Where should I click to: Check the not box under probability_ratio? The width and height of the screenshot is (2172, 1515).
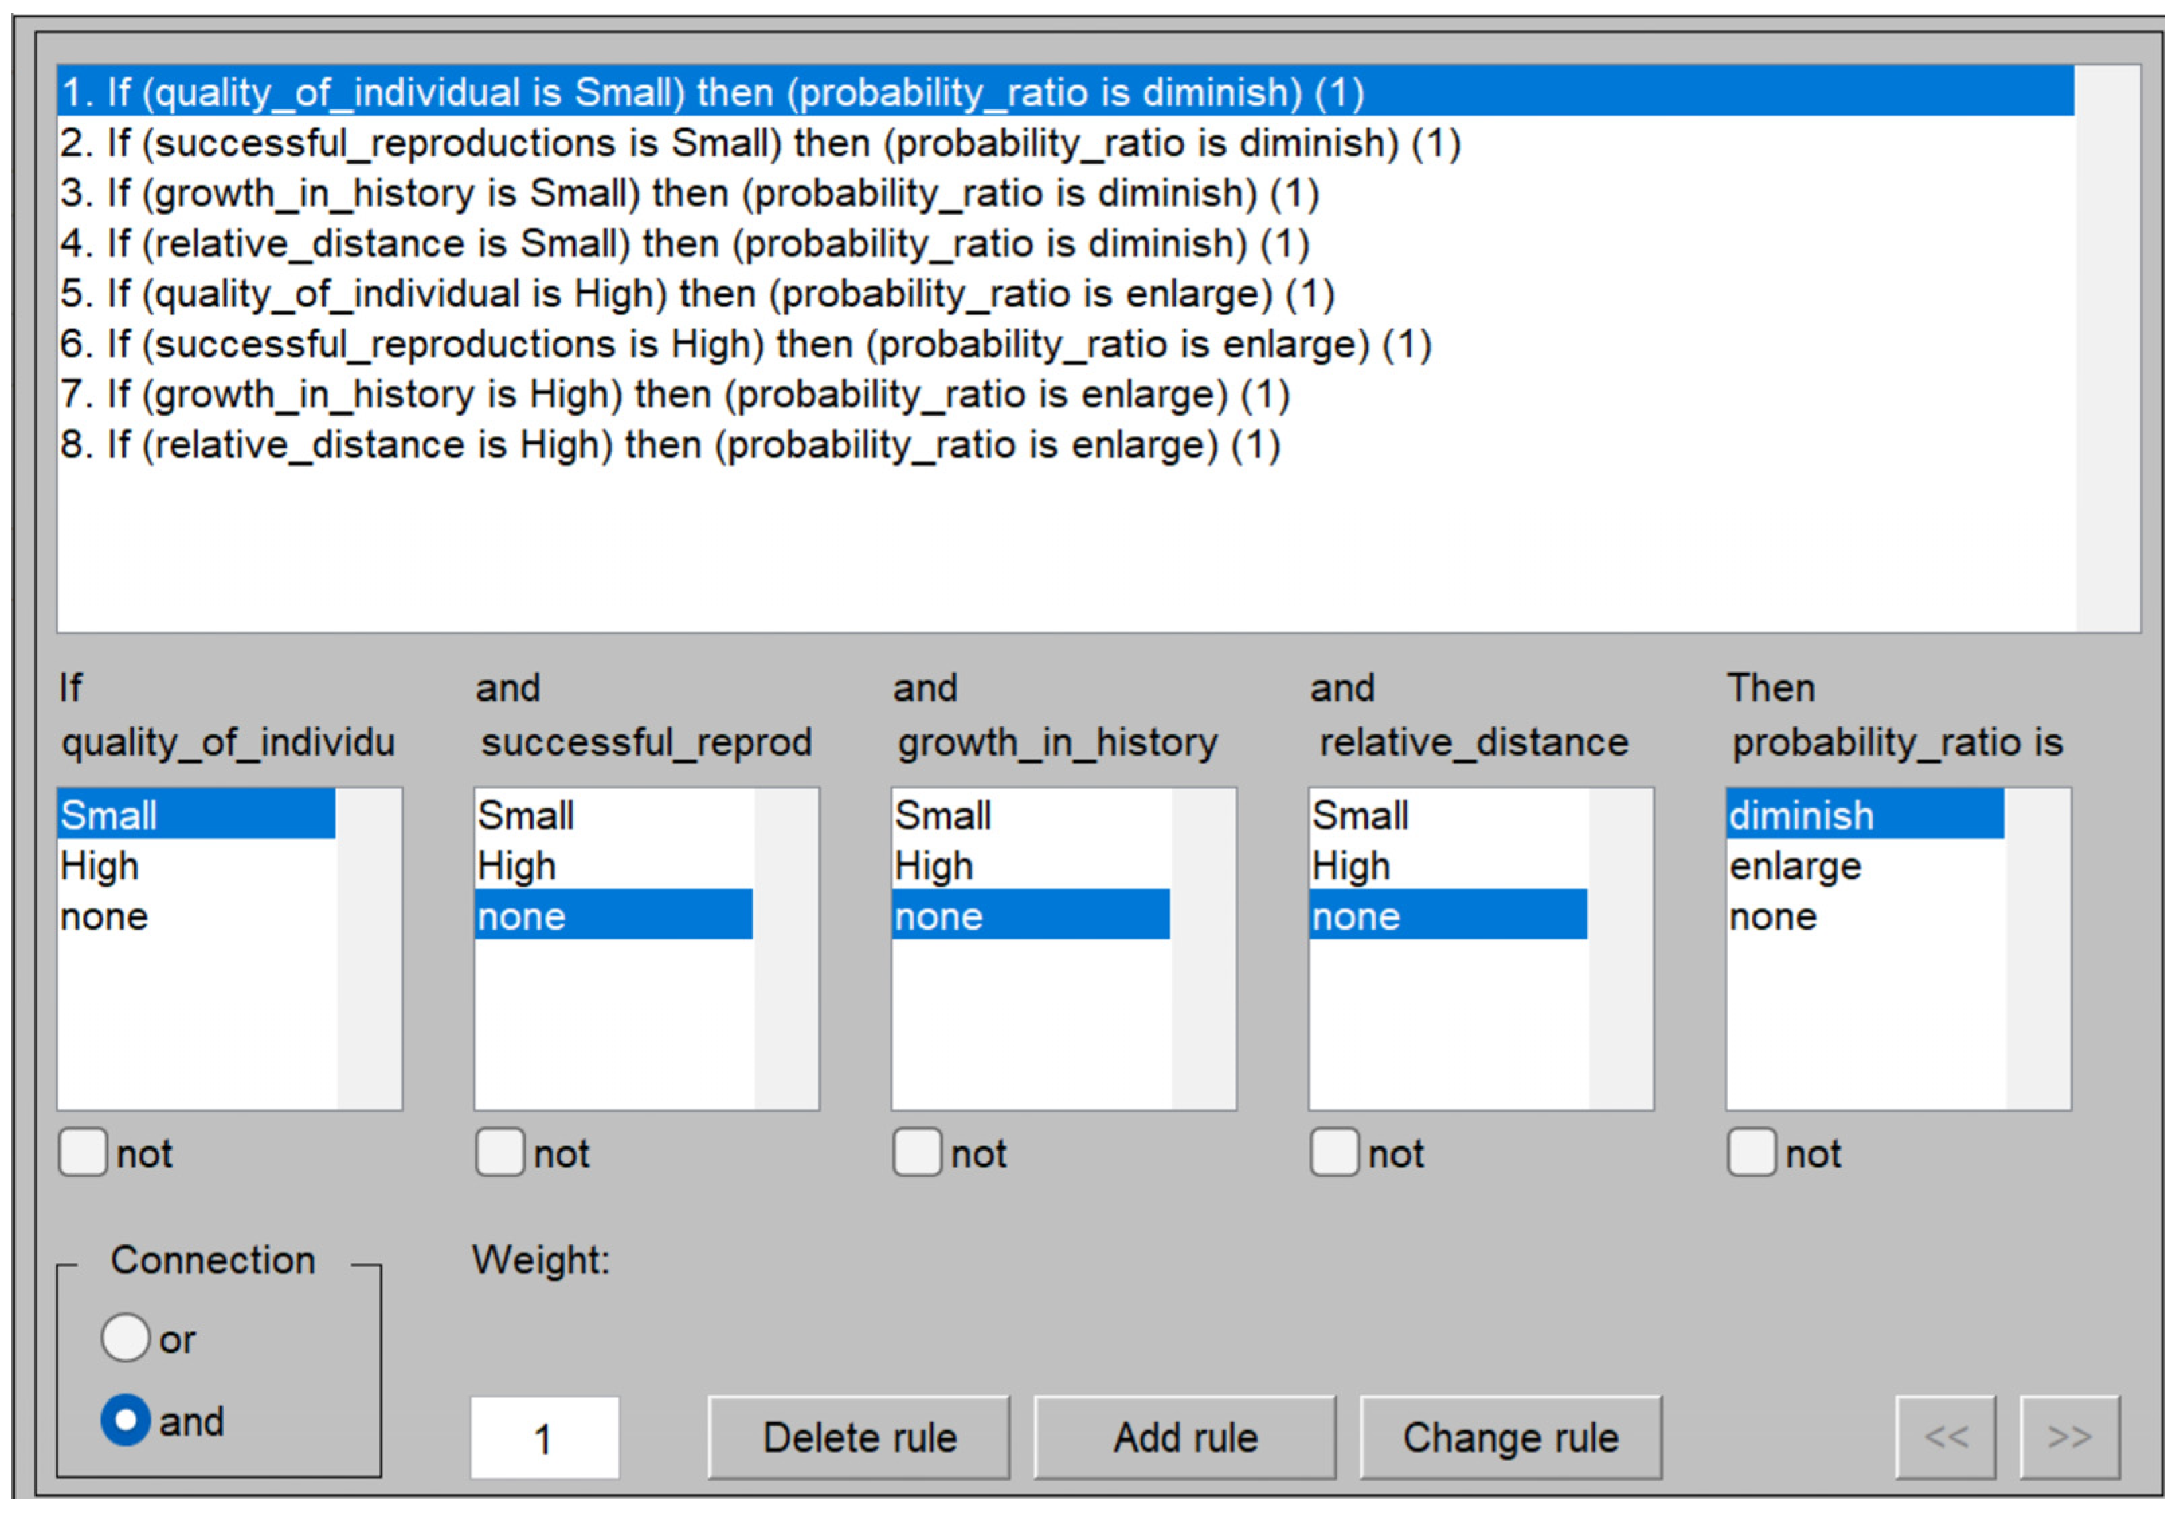pos(1751,1153)
